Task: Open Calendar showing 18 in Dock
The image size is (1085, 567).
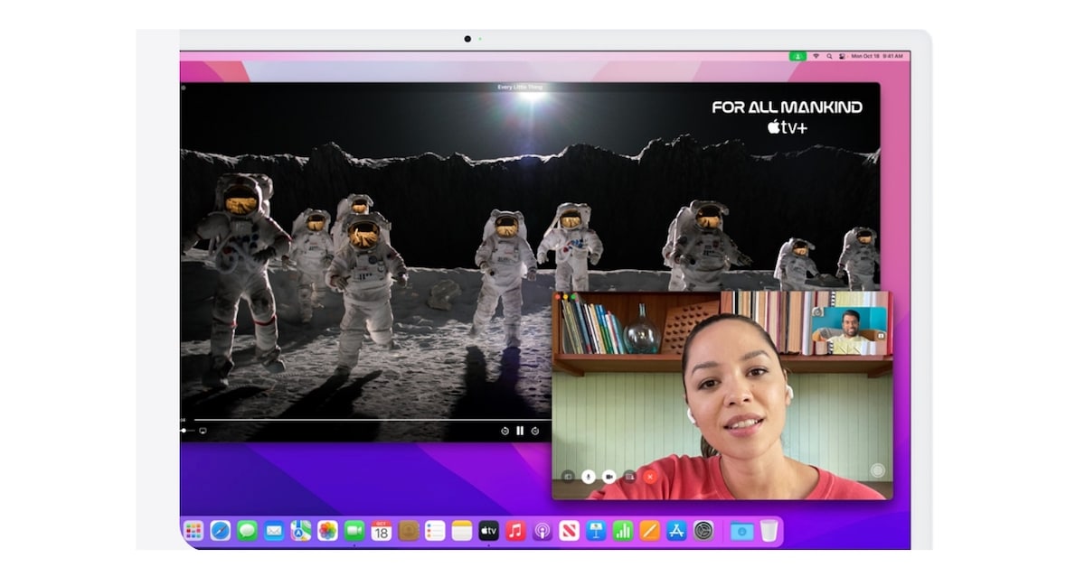Action: pyautogui.click(x=382, y=531)
